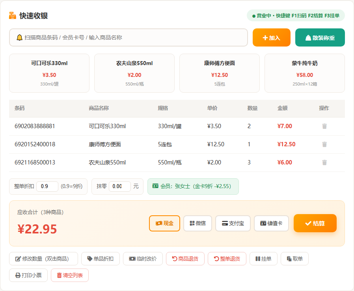Click member badge 会员：张女士
This screenshot has width=354, height=291.
coord(193,186)
